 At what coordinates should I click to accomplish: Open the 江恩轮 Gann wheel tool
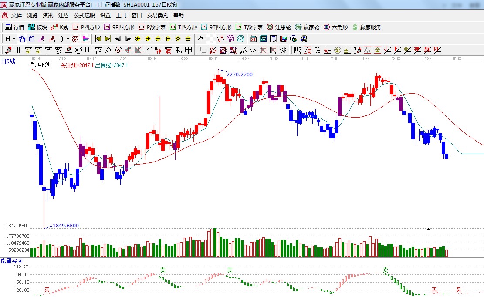coord(279,27)
